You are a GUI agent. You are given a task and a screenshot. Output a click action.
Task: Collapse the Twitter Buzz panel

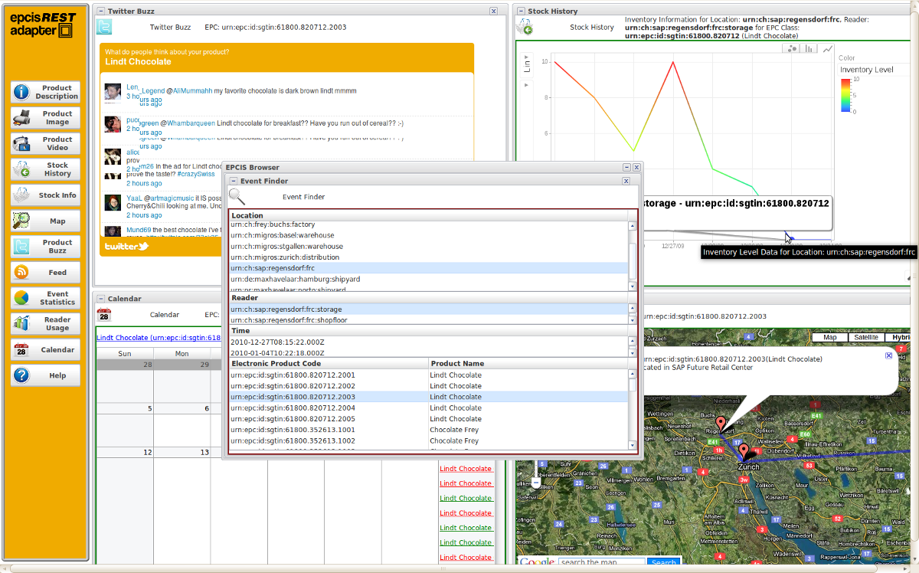(x=101, y=11)
